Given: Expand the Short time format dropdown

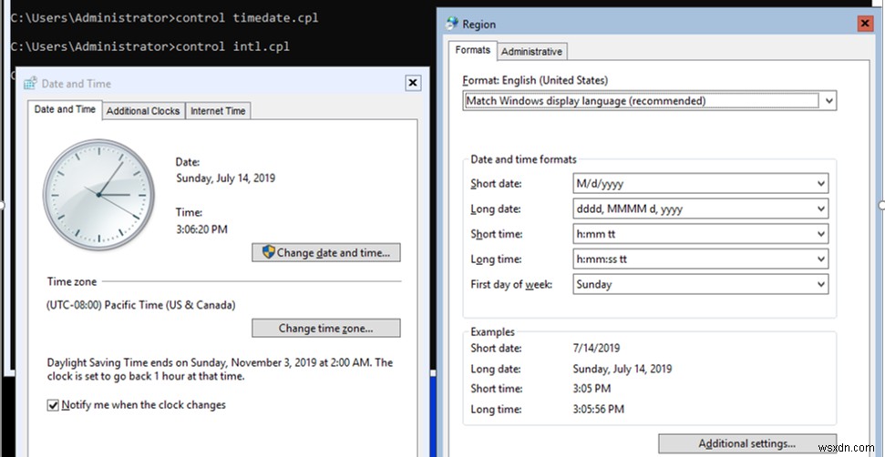Looking at the screenshot, I should [701, 234].
